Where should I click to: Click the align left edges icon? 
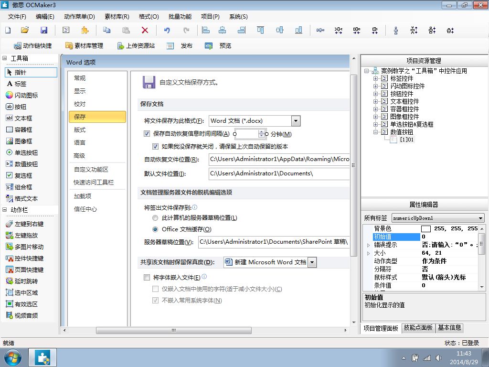[x=206, y=30]
